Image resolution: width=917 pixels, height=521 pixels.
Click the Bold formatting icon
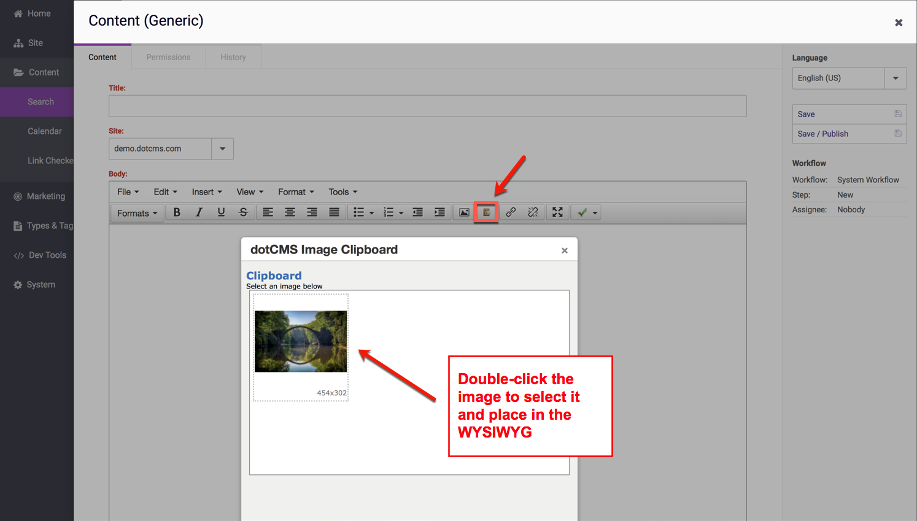pyautogui.click(x=177, y=212)
